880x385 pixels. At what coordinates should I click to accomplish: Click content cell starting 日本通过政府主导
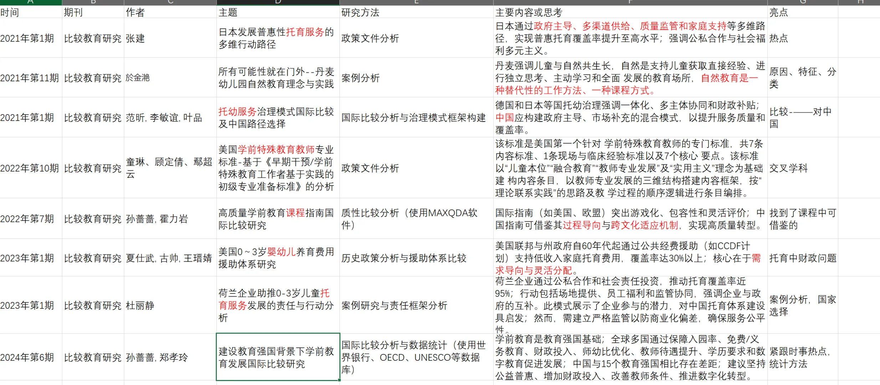[630, 38]
